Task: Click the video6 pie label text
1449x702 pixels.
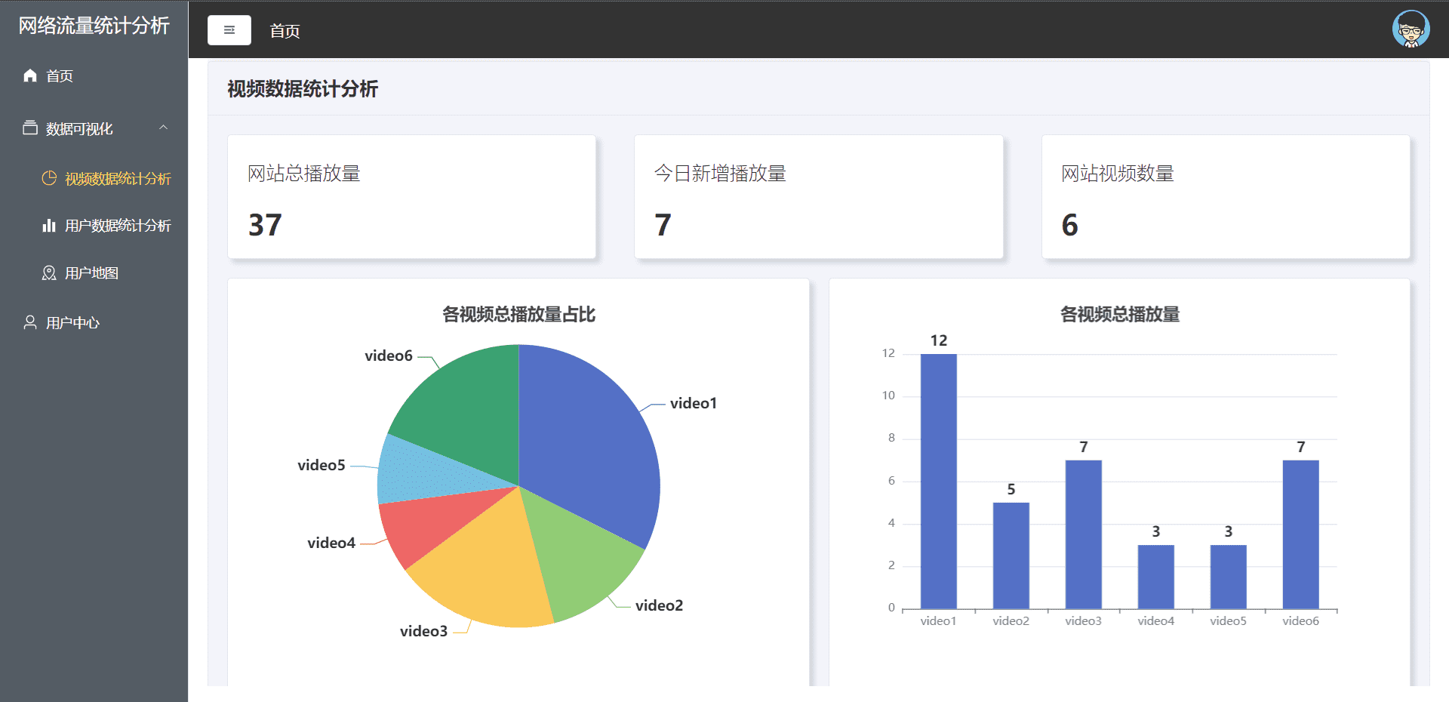Action: (389, 356)
